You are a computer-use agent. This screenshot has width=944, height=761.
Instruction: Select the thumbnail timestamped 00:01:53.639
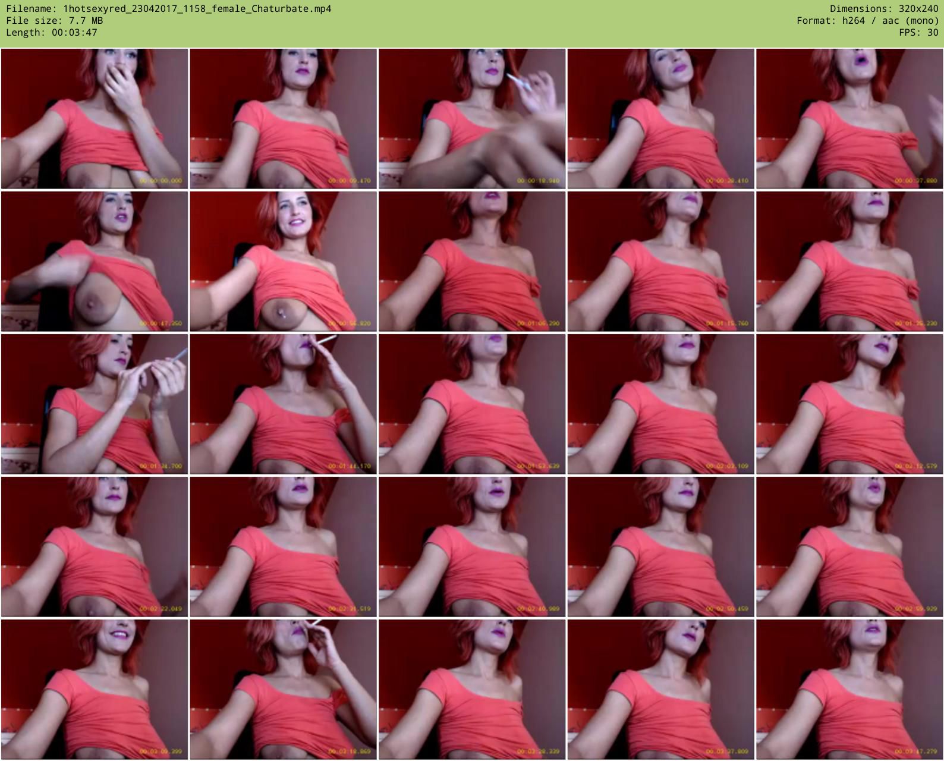click(x=472, y=404)
